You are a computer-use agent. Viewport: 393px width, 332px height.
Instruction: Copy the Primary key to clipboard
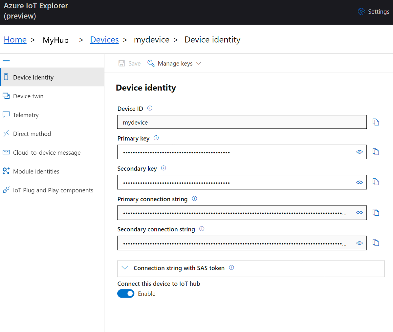click(376, 152)
